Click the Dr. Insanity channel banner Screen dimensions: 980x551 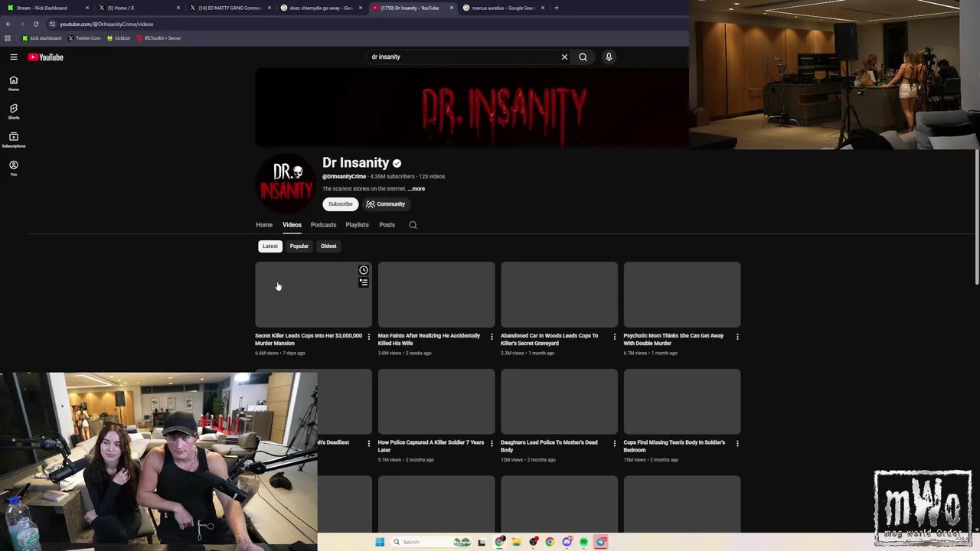[x=472, y=107]
